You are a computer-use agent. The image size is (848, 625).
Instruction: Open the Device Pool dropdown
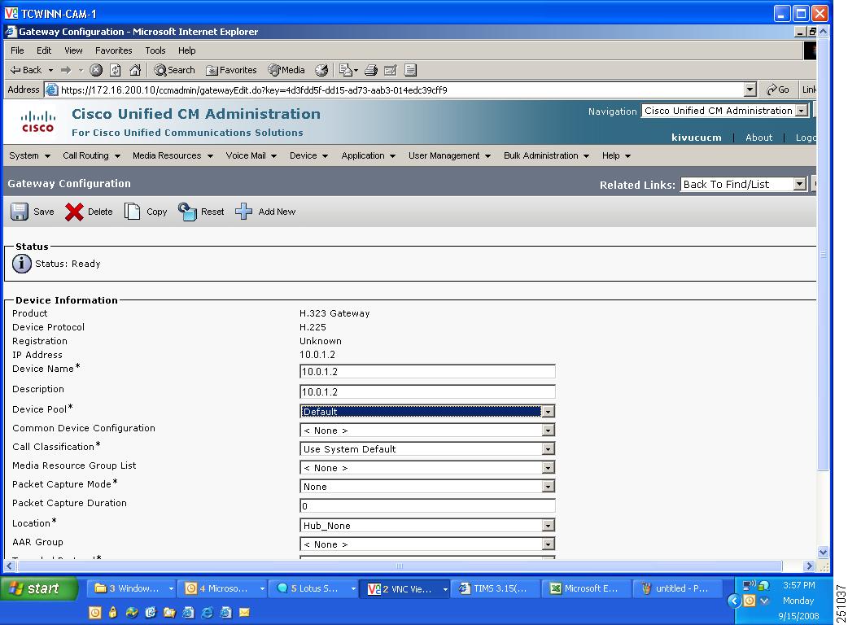pos(548,412)
